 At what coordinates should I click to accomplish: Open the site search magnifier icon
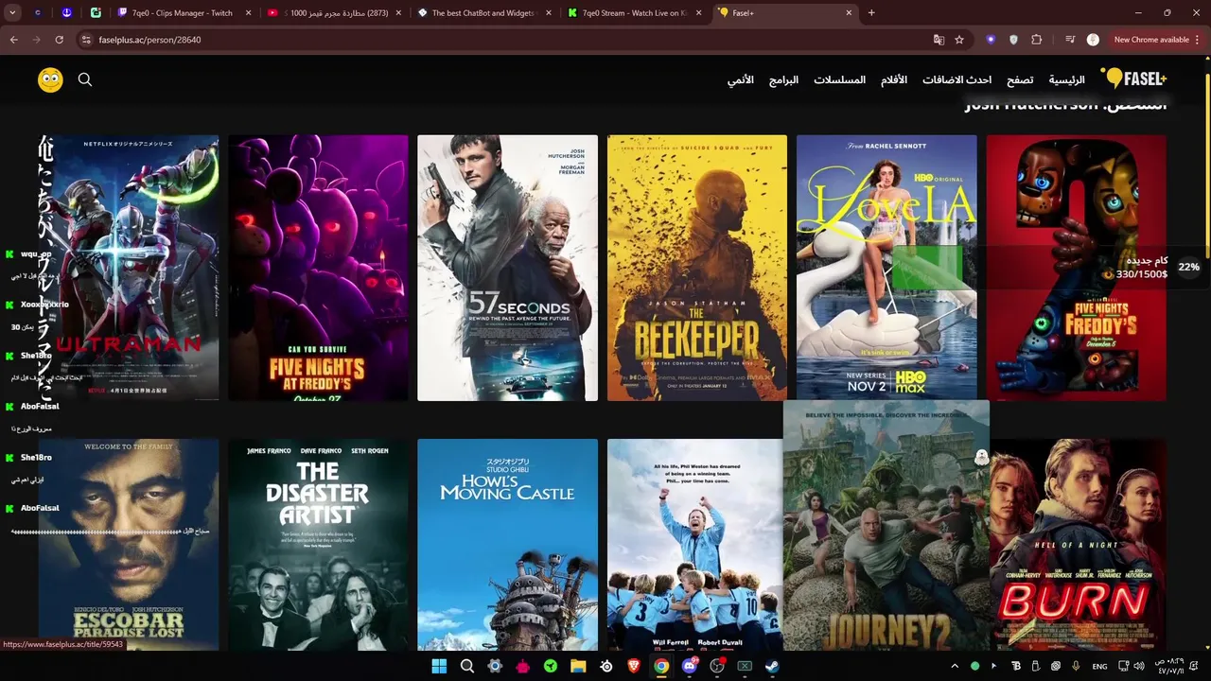pos(85,80)
